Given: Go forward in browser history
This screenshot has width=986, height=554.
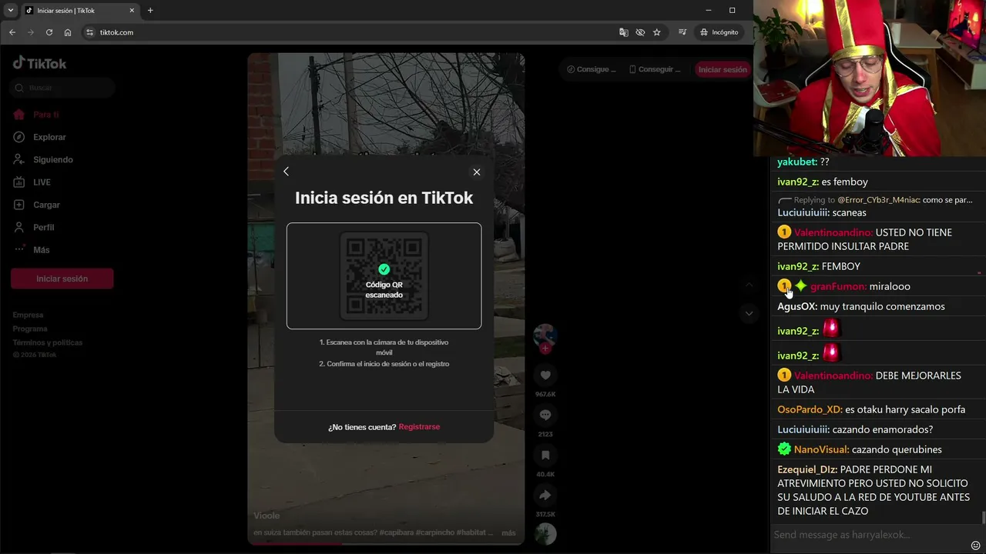Looking at the screenshot, I should pyautogui.click(x=31, y=32).
